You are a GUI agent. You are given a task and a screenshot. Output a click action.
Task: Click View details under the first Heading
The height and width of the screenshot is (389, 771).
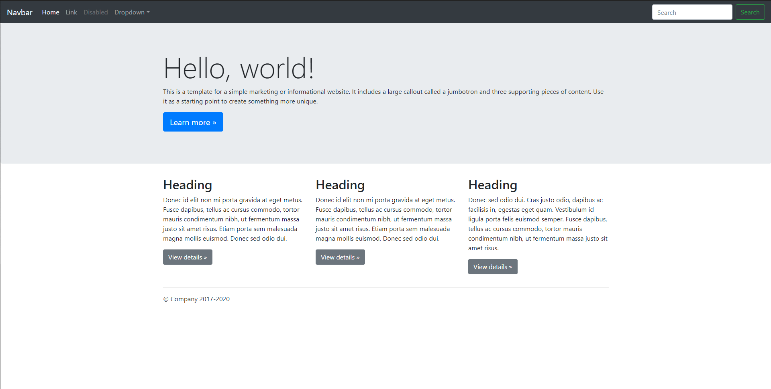(x=187, y=257)
